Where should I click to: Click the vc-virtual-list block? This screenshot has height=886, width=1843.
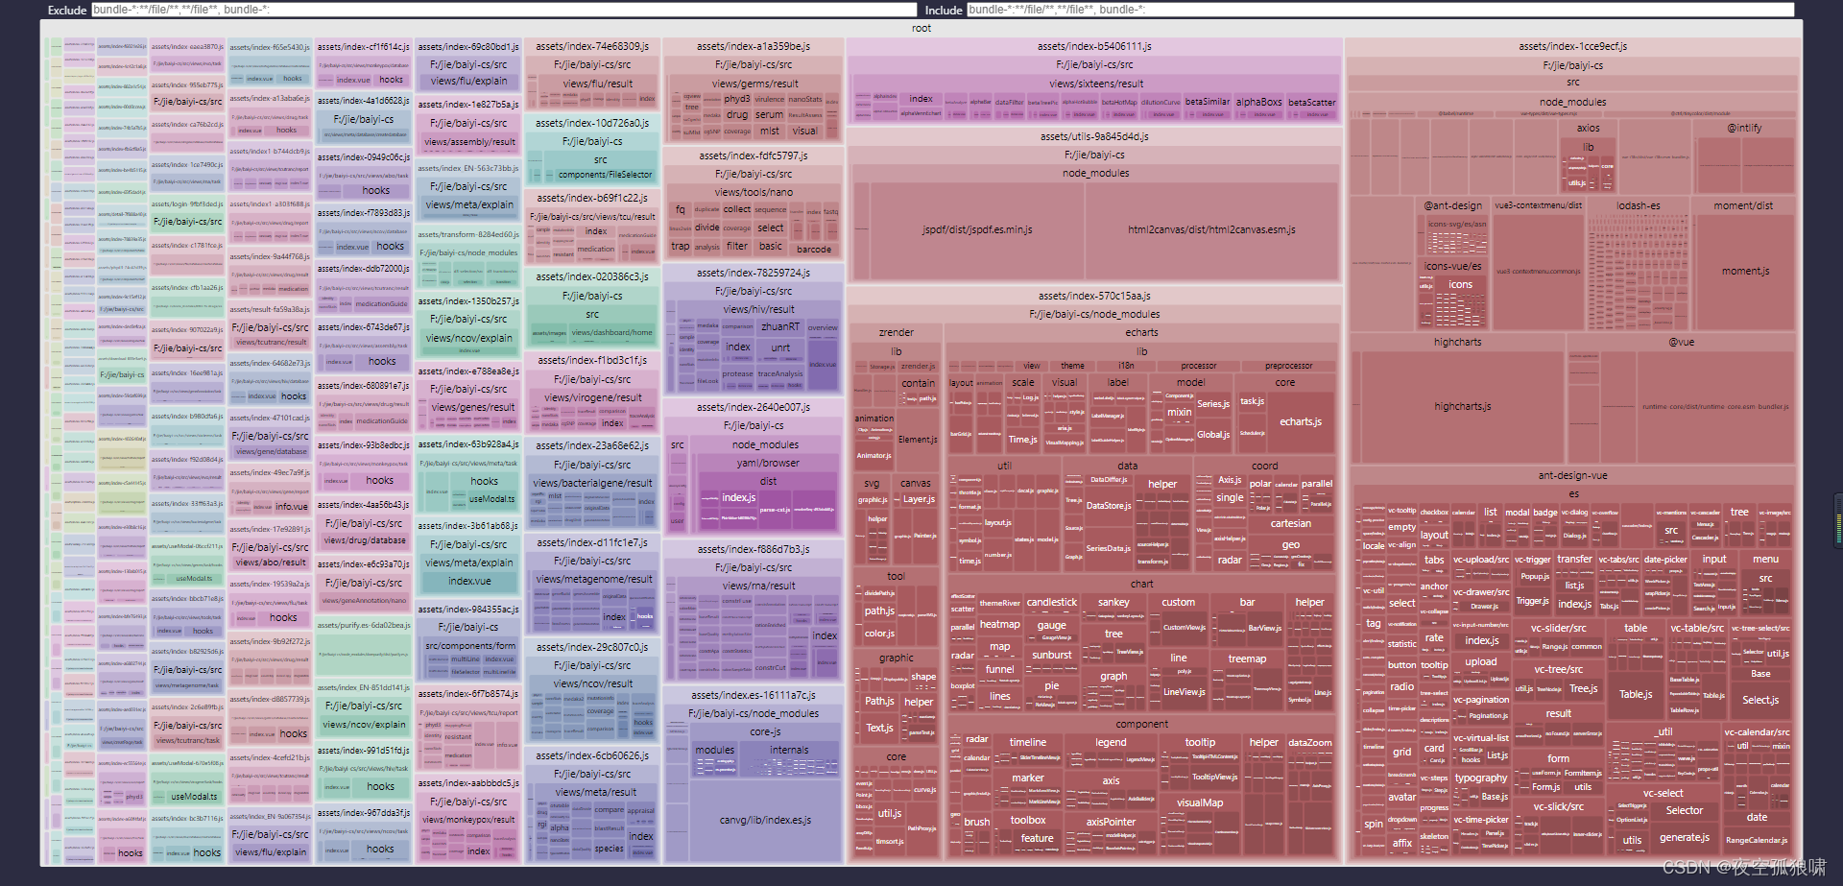coord(1480,739)
